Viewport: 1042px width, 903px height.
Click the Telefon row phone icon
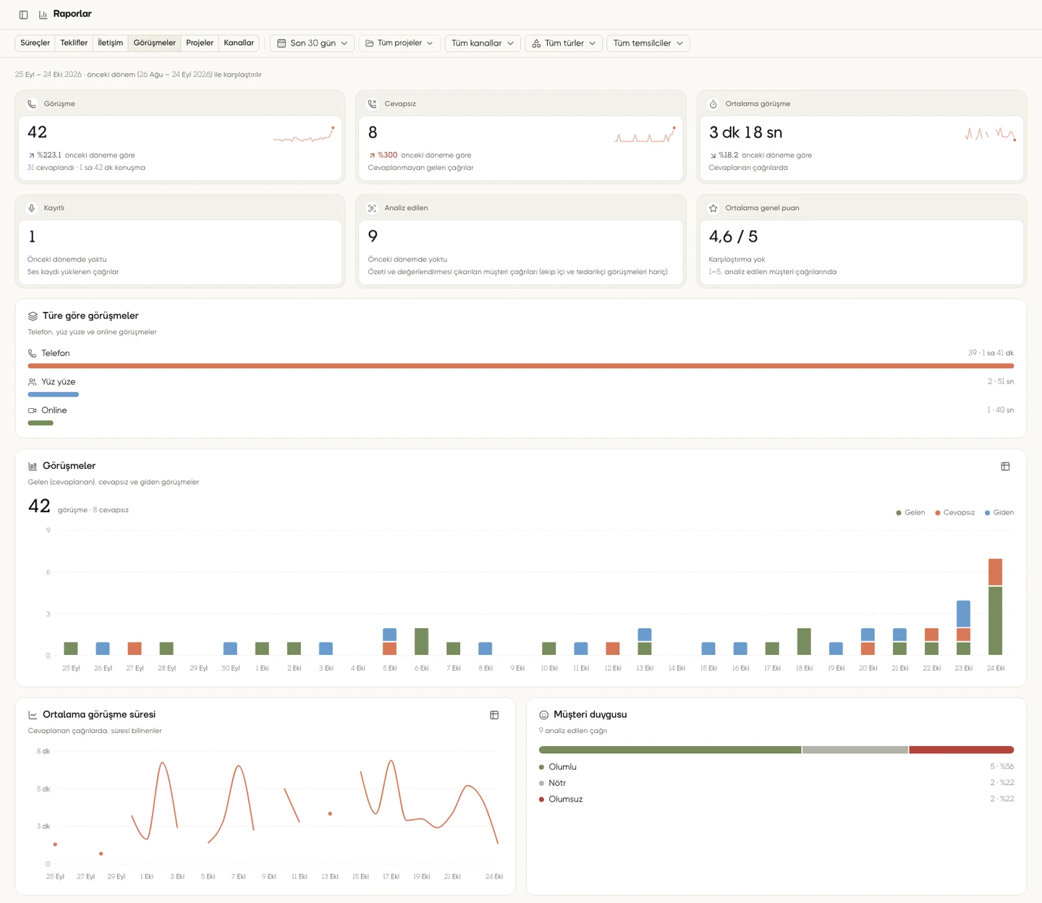32,353
